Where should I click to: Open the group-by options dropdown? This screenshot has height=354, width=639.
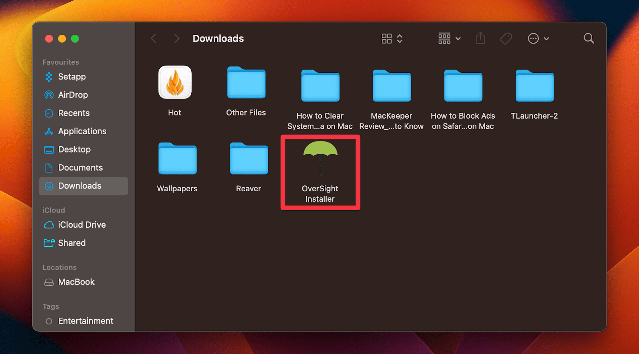(x=449, y=38)
